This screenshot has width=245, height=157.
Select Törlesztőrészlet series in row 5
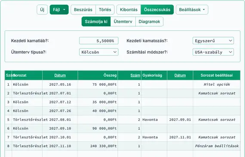click(x=31, y=120)
